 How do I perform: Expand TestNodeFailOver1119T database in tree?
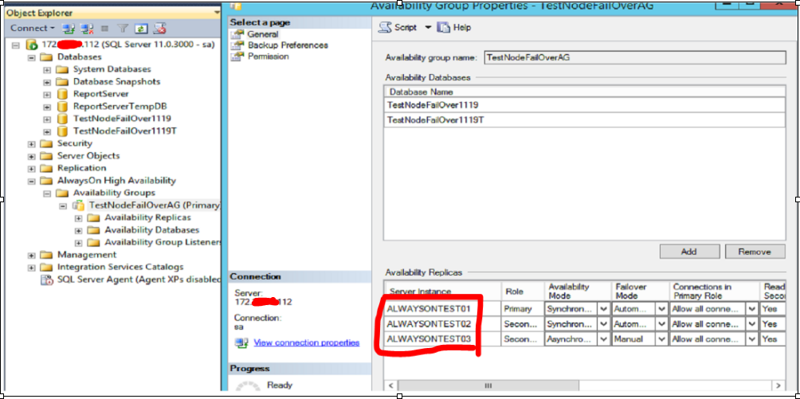(x=47, y=131)
